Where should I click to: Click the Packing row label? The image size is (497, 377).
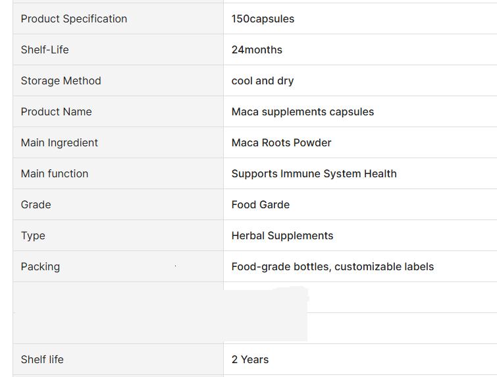coord(40,266)
